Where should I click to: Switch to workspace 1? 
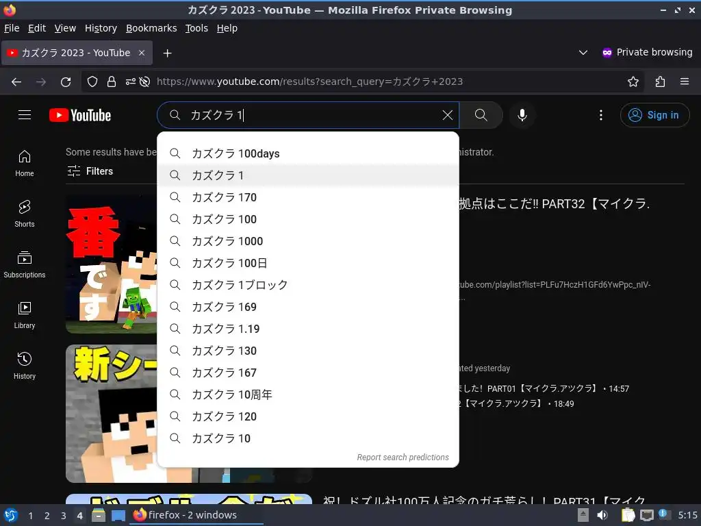tap(30, 516)
